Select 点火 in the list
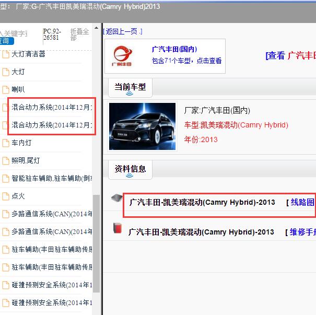The width and height of the screenshot is (316, 315). click(18, 196)
